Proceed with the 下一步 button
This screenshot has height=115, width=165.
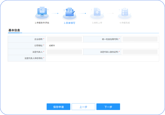click(108, 107)
